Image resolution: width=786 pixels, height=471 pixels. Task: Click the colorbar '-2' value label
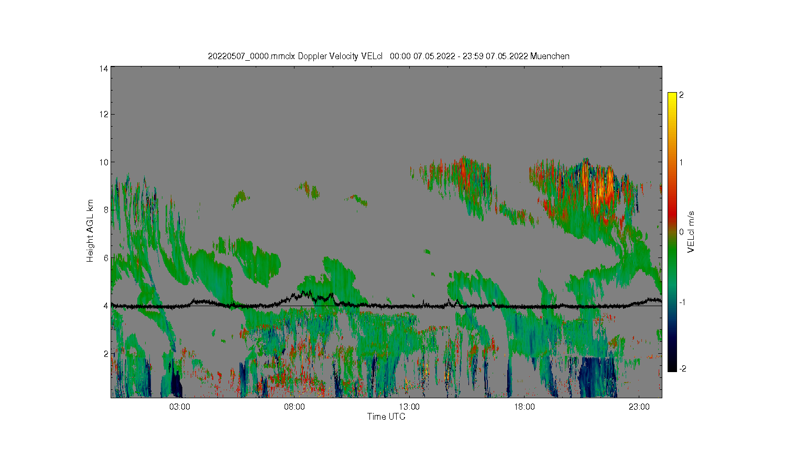(682, 368)
